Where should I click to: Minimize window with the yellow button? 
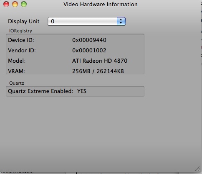pos(15,4)
